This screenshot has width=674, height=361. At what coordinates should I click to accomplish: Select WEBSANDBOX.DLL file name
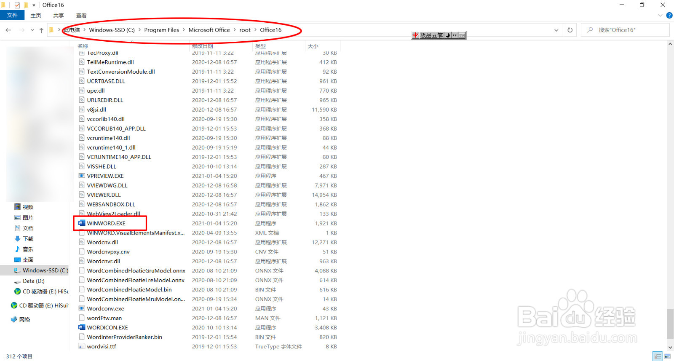[111, 204]
